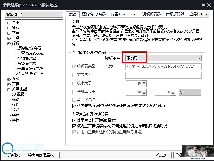This screenshot has height=161, width=214.
Task: Open the 激活条件 dropdown showing 不使用
Action: tap(162, 58)
